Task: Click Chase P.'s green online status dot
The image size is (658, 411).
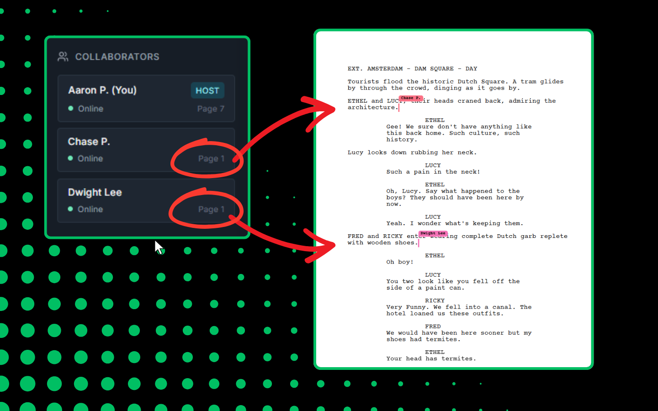Action: (70, 158)
